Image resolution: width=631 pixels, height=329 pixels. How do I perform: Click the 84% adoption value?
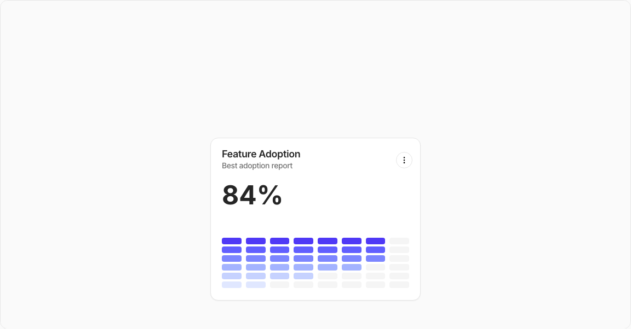click(x=252, y=195)
